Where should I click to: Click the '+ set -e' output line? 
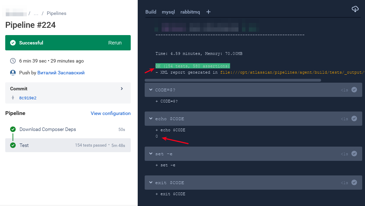coord(165,165)
